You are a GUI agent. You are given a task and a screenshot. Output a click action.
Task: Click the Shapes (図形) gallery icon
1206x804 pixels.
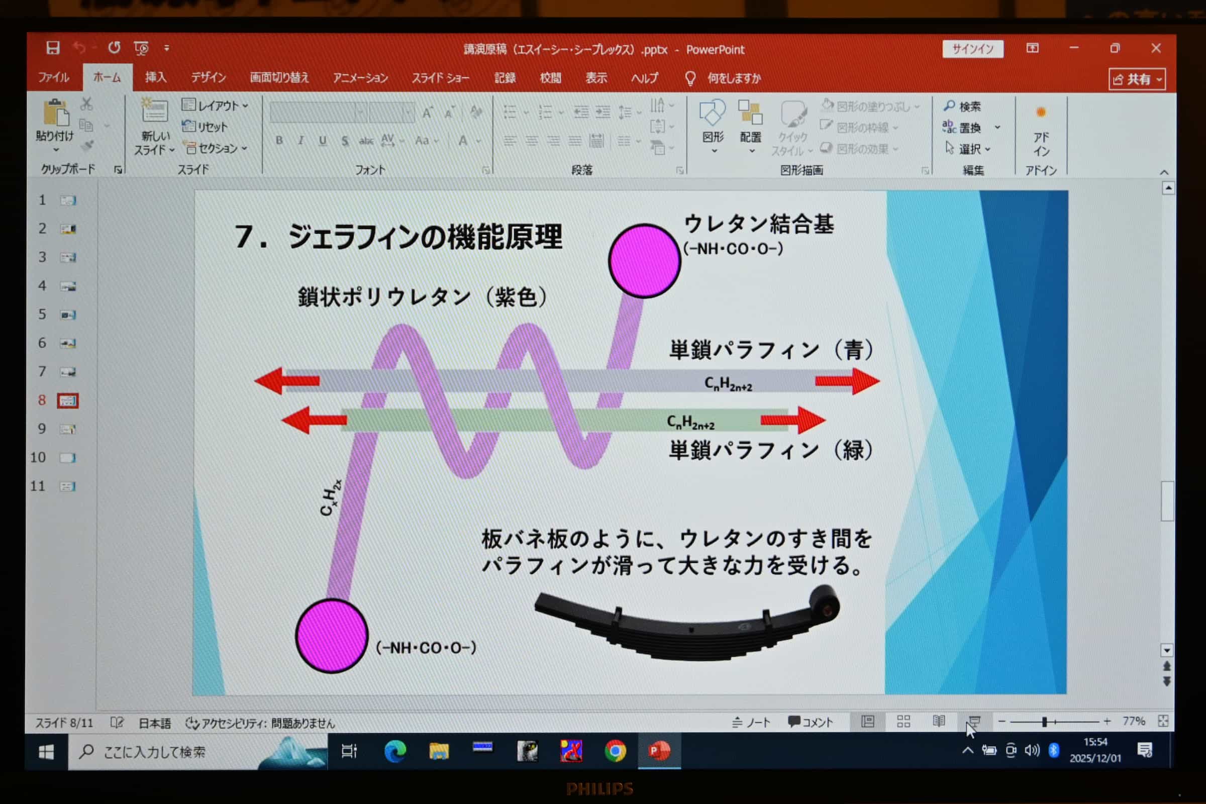tap(712, 114)
